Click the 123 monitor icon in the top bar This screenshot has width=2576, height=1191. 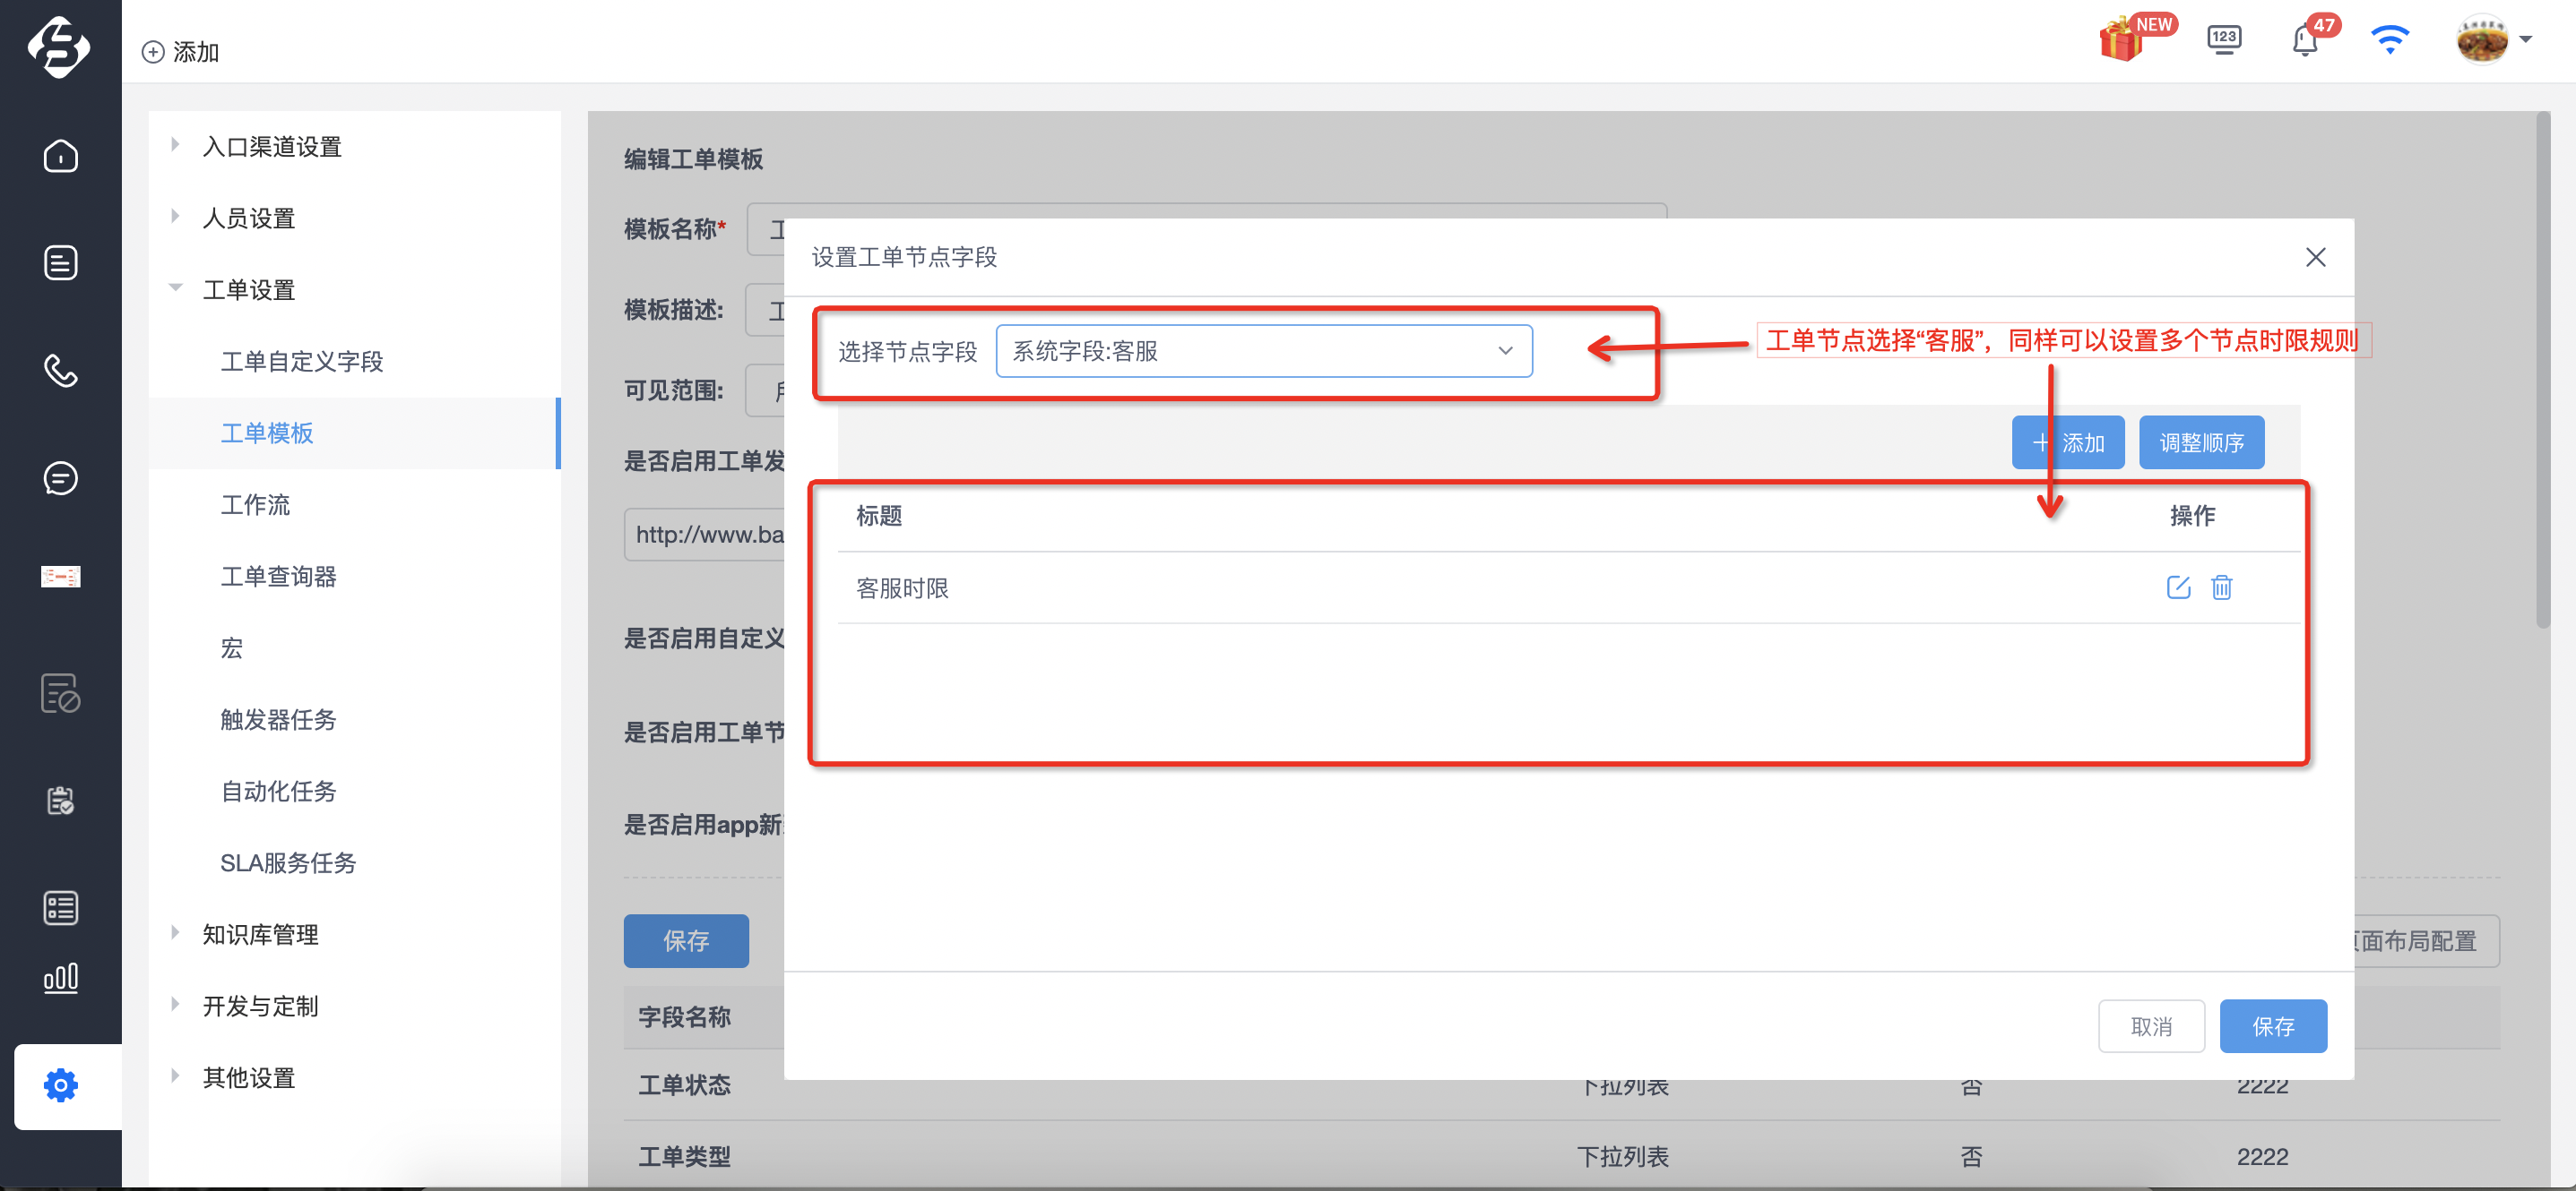(x=2224, y=40)
